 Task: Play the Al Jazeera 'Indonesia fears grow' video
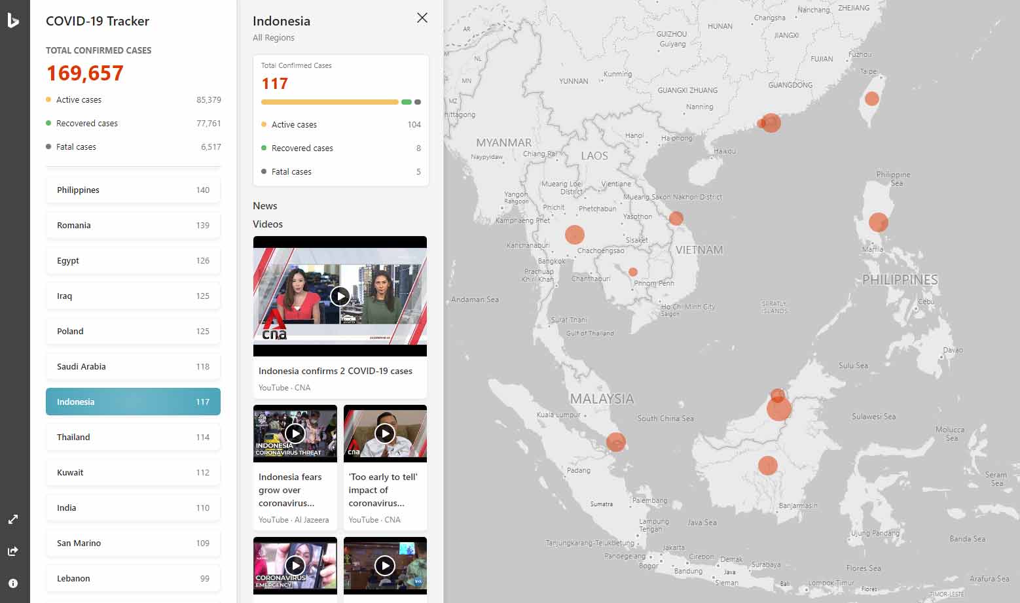(x=295, y=432)
